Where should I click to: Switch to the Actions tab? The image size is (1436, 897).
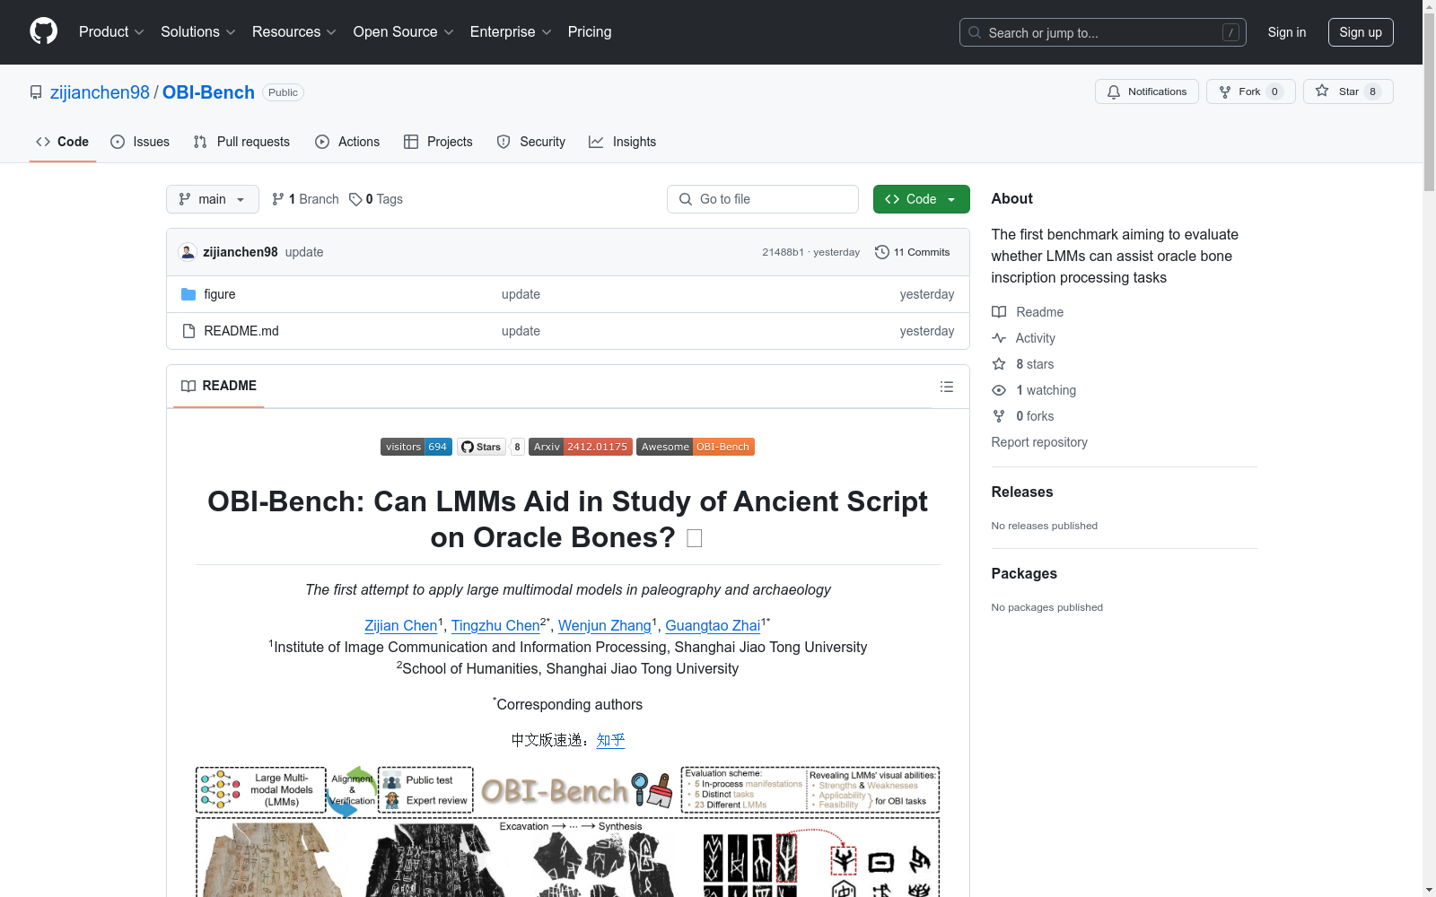(347, 142)
